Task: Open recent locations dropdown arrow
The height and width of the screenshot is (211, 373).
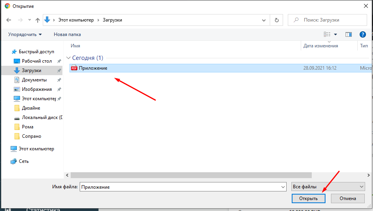Action: (x=29, y=20)
